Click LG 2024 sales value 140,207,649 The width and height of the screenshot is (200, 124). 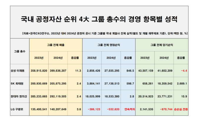(x=58, y=109)
